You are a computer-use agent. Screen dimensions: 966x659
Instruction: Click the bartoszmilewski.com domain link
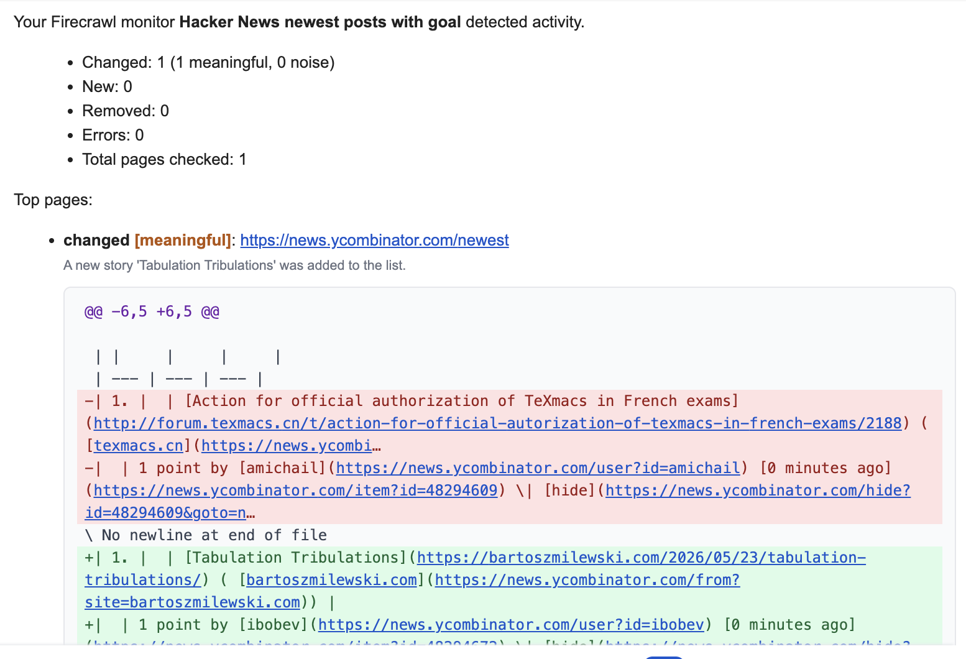click(x=331, y=580)
